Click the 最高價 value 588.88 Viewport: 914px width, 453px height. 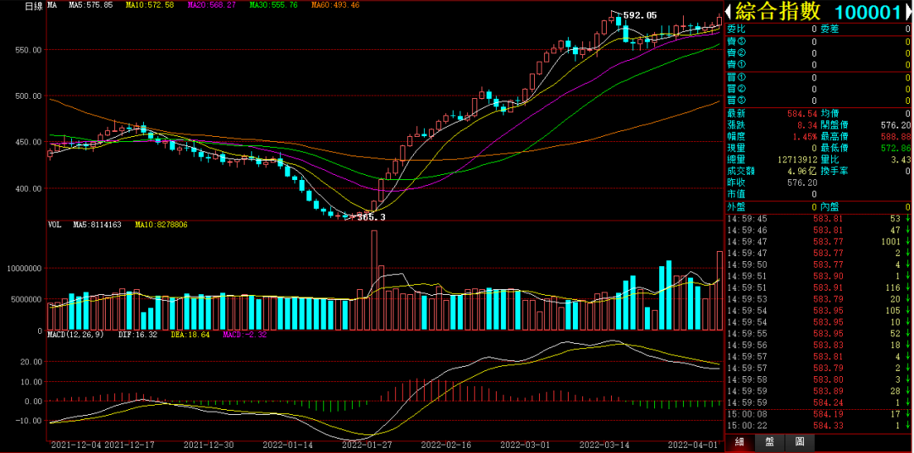[896, 136]
